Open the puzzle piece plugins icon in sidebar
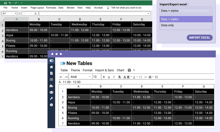 (51, 86)
